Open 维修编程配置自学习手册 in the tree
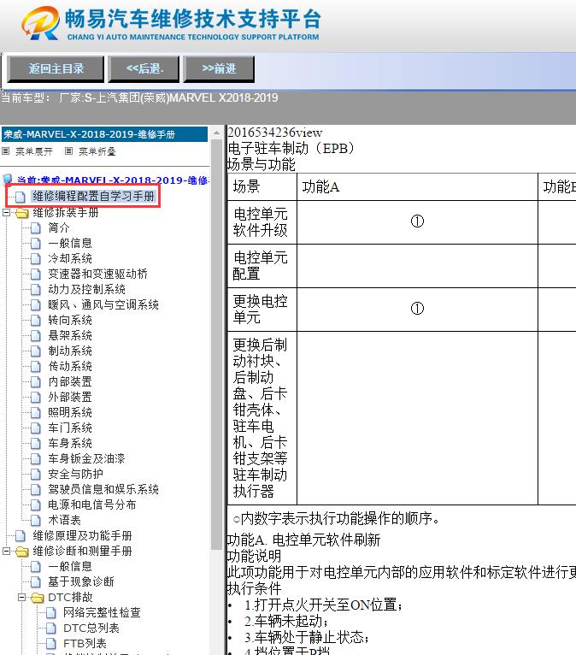Viewport: 576px width, 655px height. [93, 196]
